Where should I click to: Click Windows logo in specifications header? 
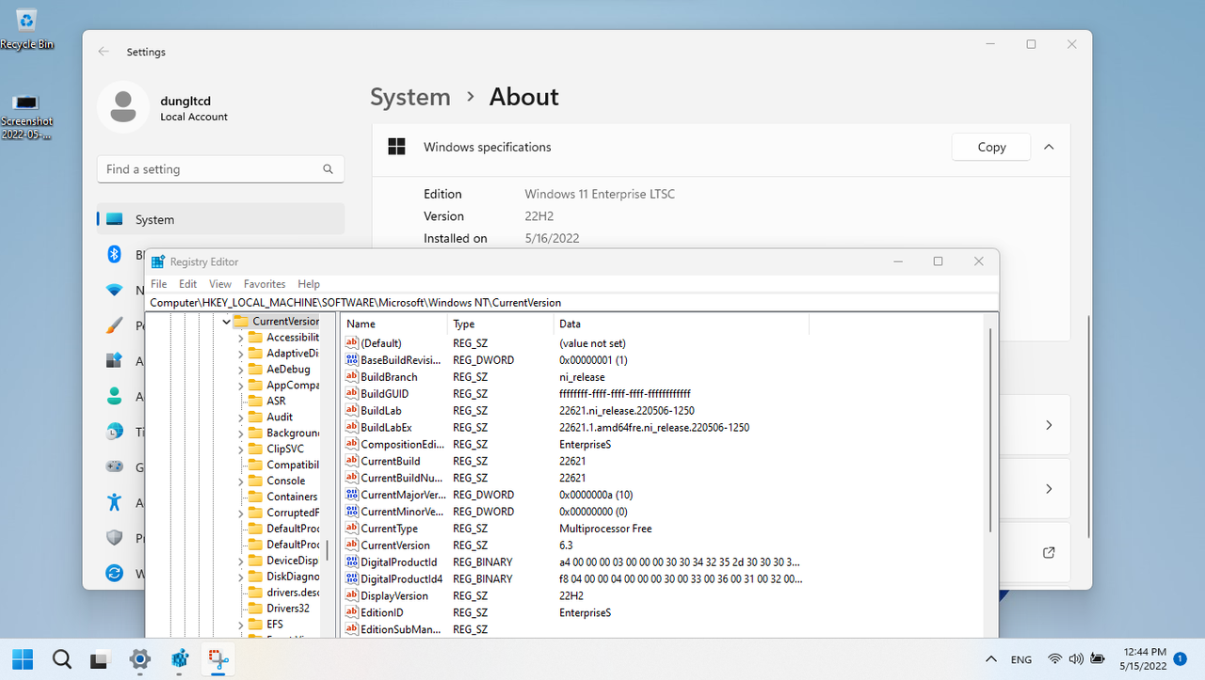[397, 147]
